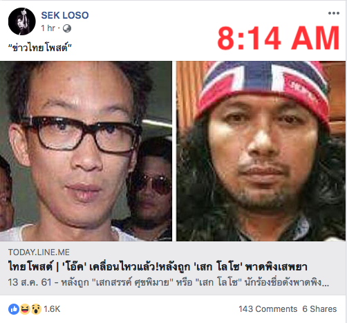Click the Wow surprised reaction icon
347x323 pixels.
(x=36, y=309)
